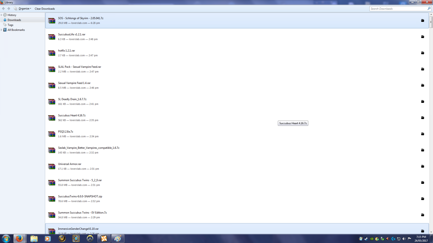This screenshot has width=433, height=243.
Task: Select History in the sidebar
Action: click(12, 15)
